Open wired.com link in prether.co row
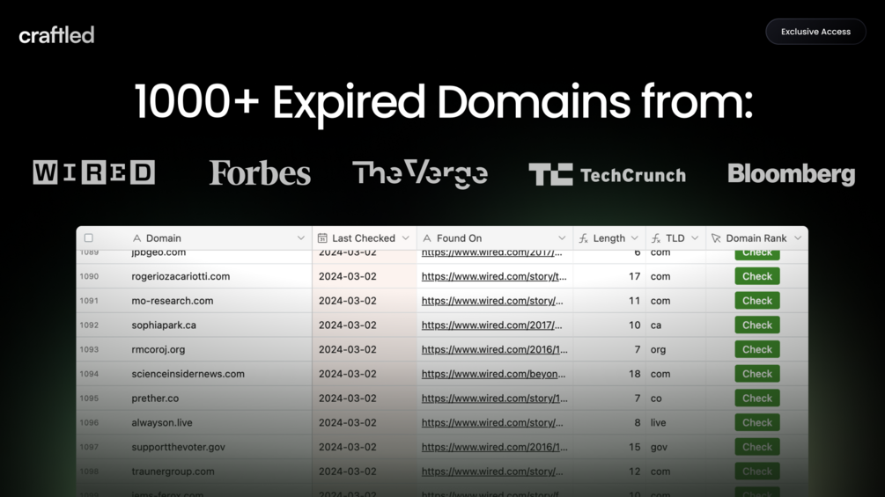 (494, 398)
